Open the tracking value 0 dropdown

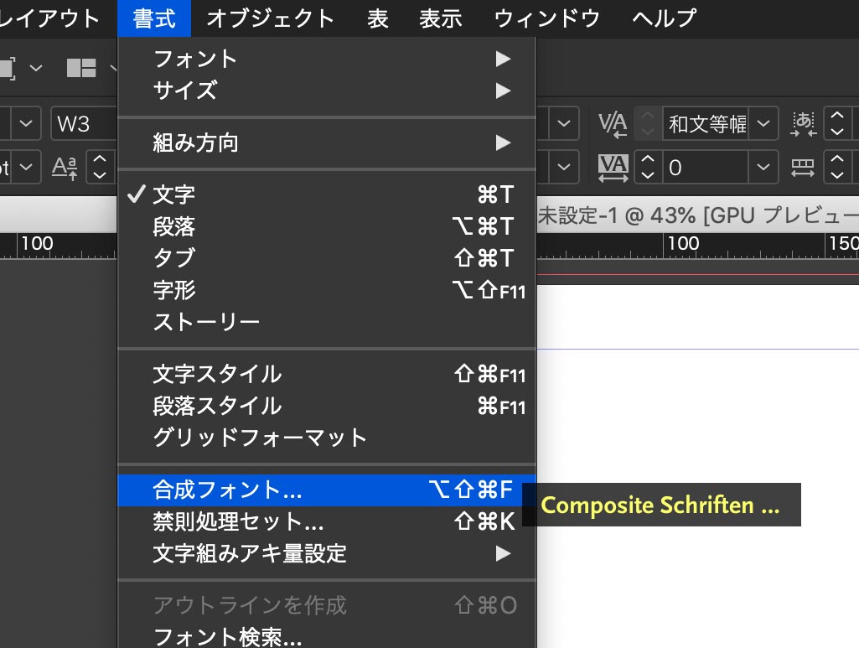[762, 168]
